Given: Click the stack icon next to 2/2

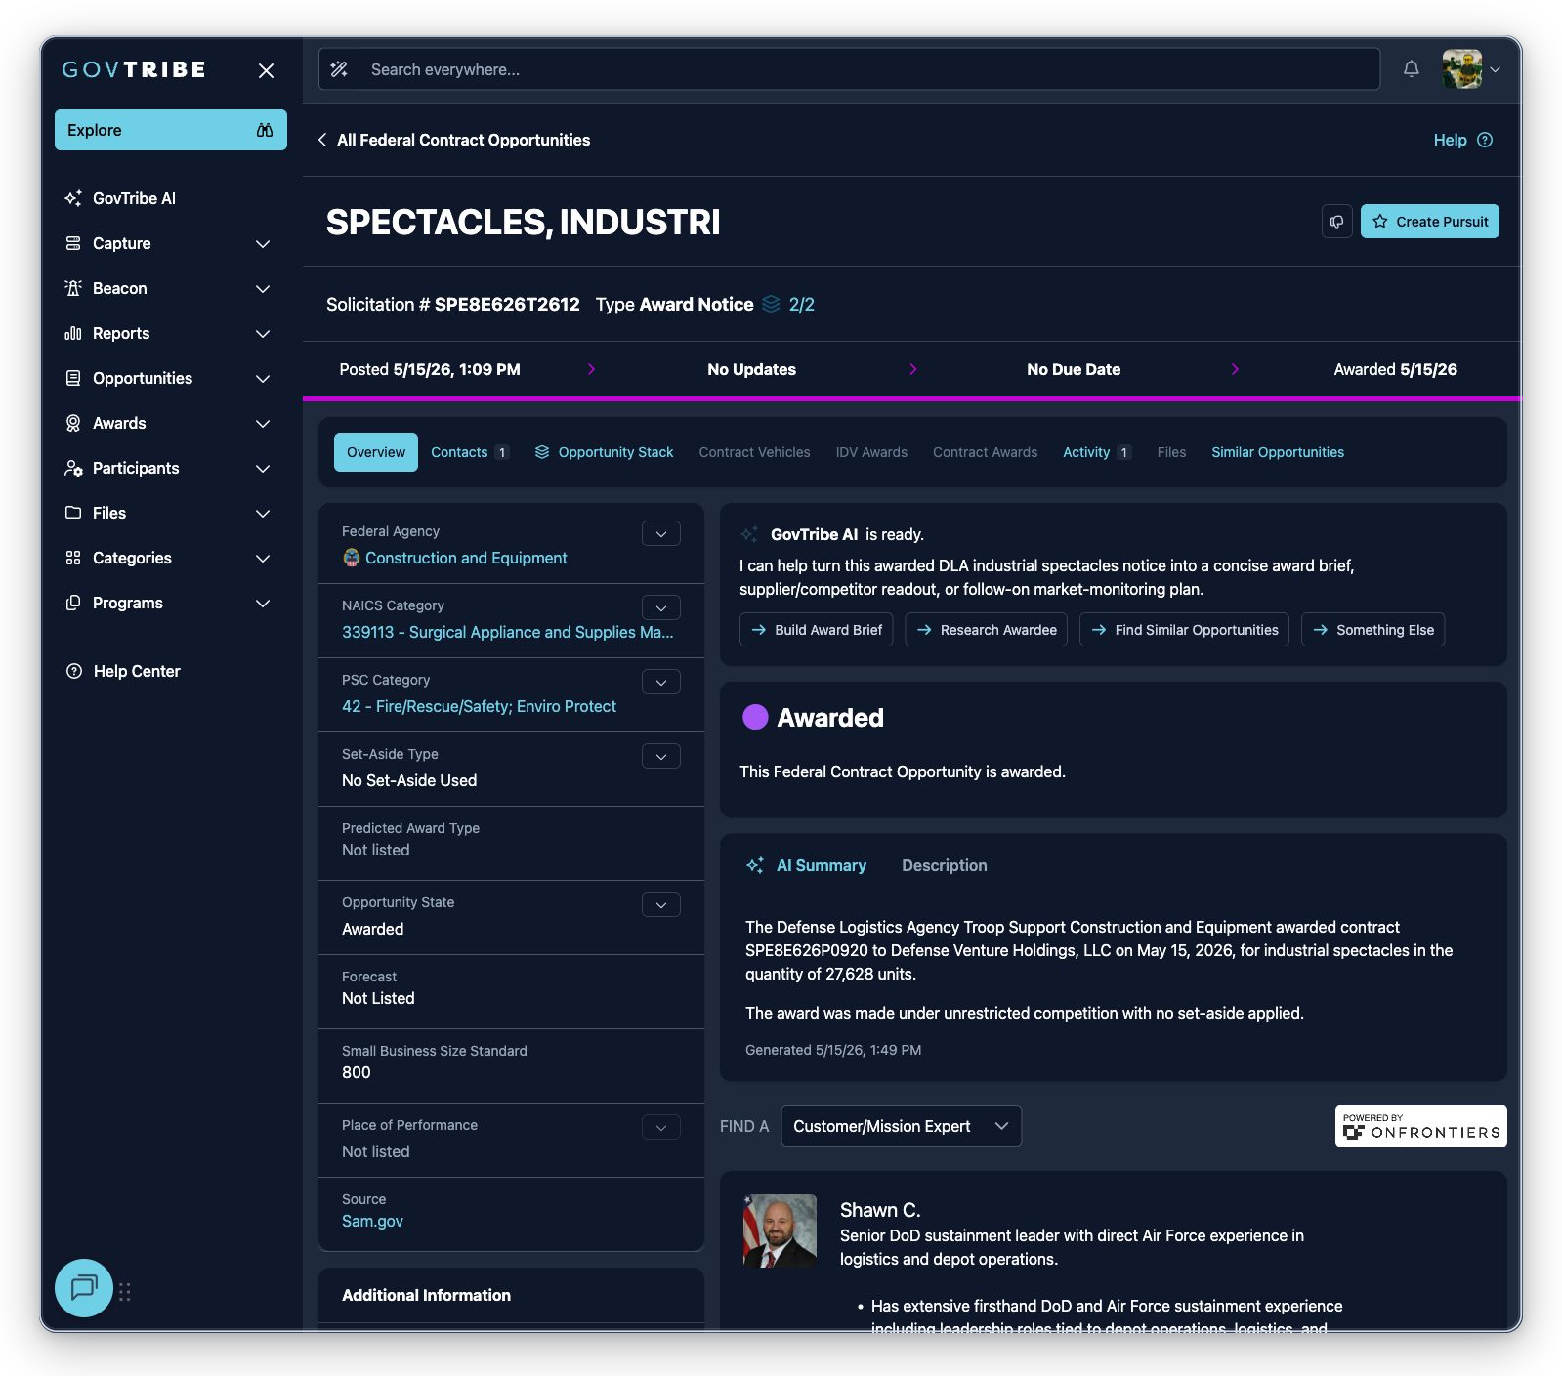Looking at the screenshot, I should pyautogui.click(x=771, y=304).
